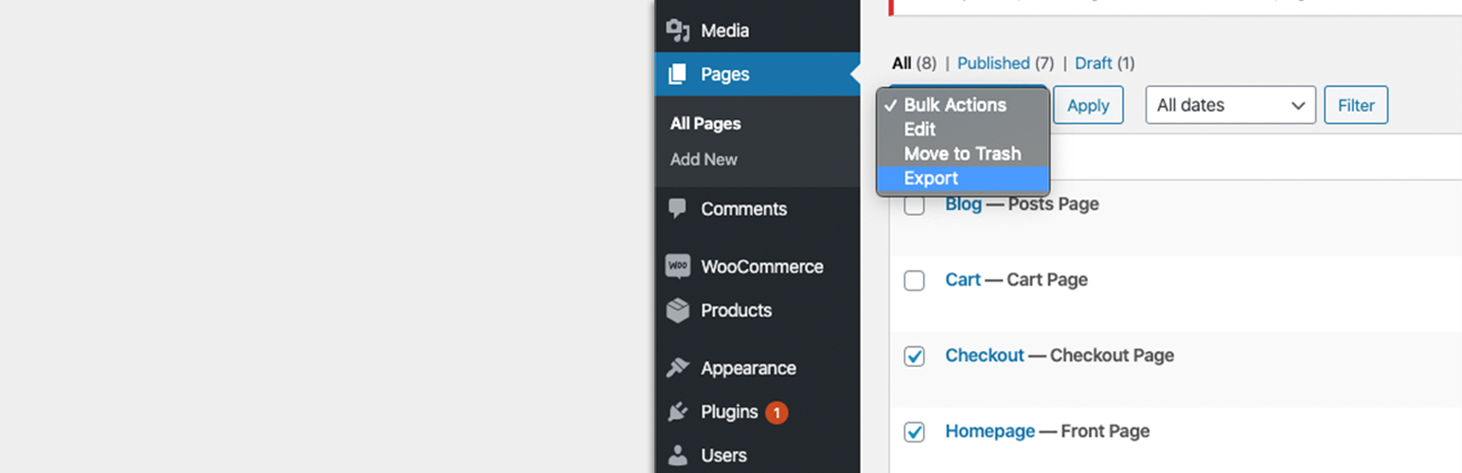Select the Cart page checkbox
This screenshot has height=473, width=1462.
pos(914,280)
